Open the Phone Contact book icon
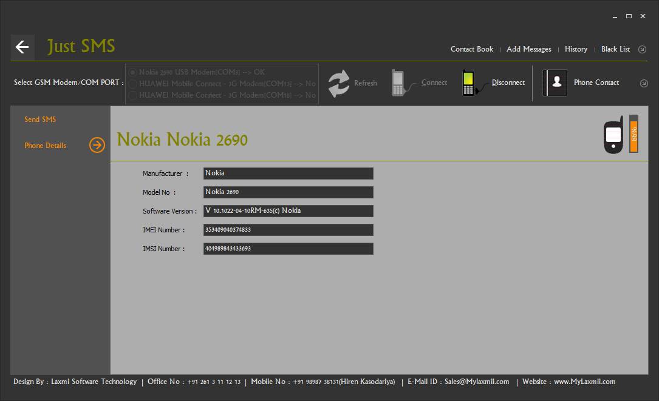The width and height of the screenshot is (659, 401). (x=555, y=83)
